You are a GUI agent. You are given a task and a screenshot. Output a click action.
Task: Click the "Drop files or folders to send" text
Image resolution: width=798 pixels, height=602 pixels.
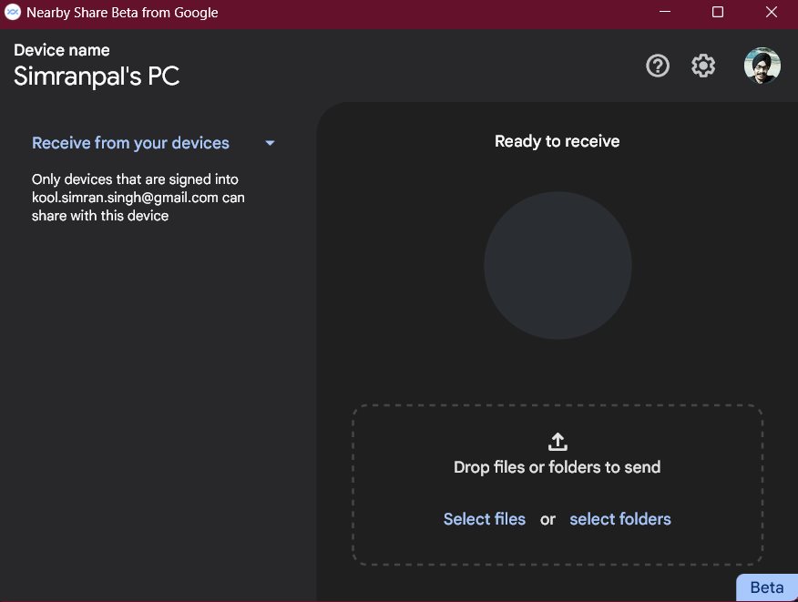pos(558,467)
